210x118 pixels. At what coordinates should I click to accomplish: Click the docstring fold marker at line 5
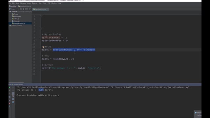[41, 28]
